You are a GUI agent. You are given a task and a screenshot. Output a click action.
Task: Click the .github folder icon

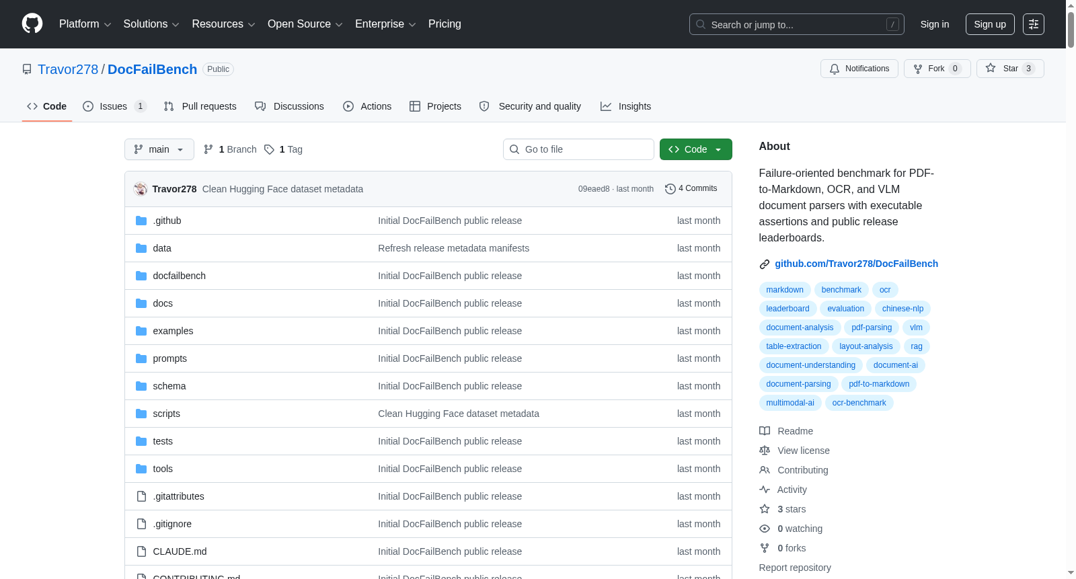[141, 221]
